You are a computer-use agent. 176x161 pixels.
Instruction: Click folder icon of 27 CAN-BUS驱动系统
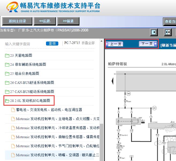(7, 92)
